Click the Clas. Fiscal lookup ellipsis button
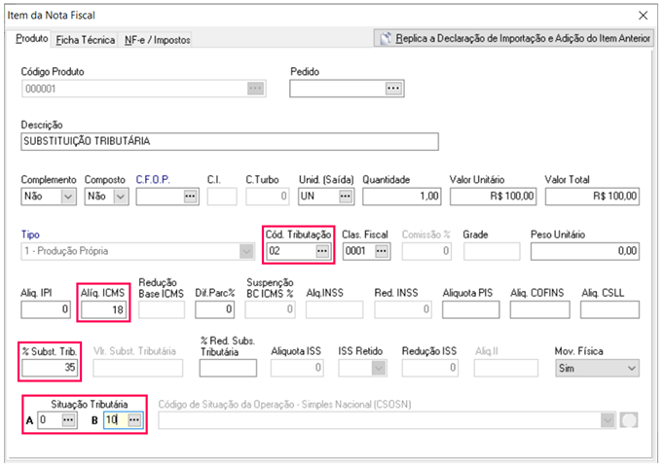 tap(382, 251)
